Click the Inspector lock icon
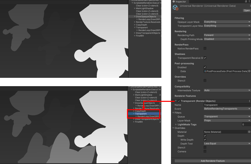 [x=246, y=2]
